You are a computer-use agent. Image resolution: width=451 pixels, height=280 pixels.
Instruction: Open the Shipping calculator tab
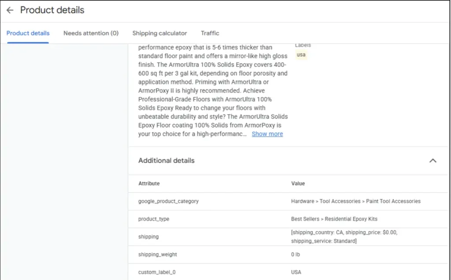(x=159, y=34)
